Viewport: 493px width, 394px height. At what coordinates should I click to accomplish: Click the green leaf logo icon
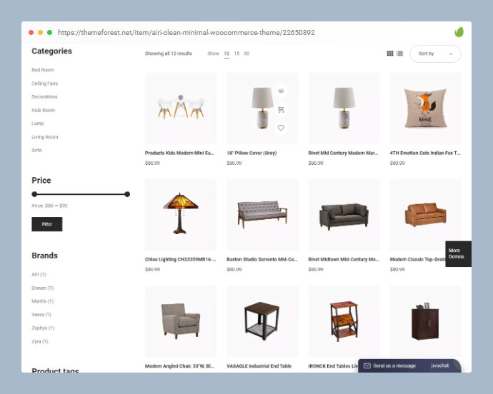click(x=459, y=32)
